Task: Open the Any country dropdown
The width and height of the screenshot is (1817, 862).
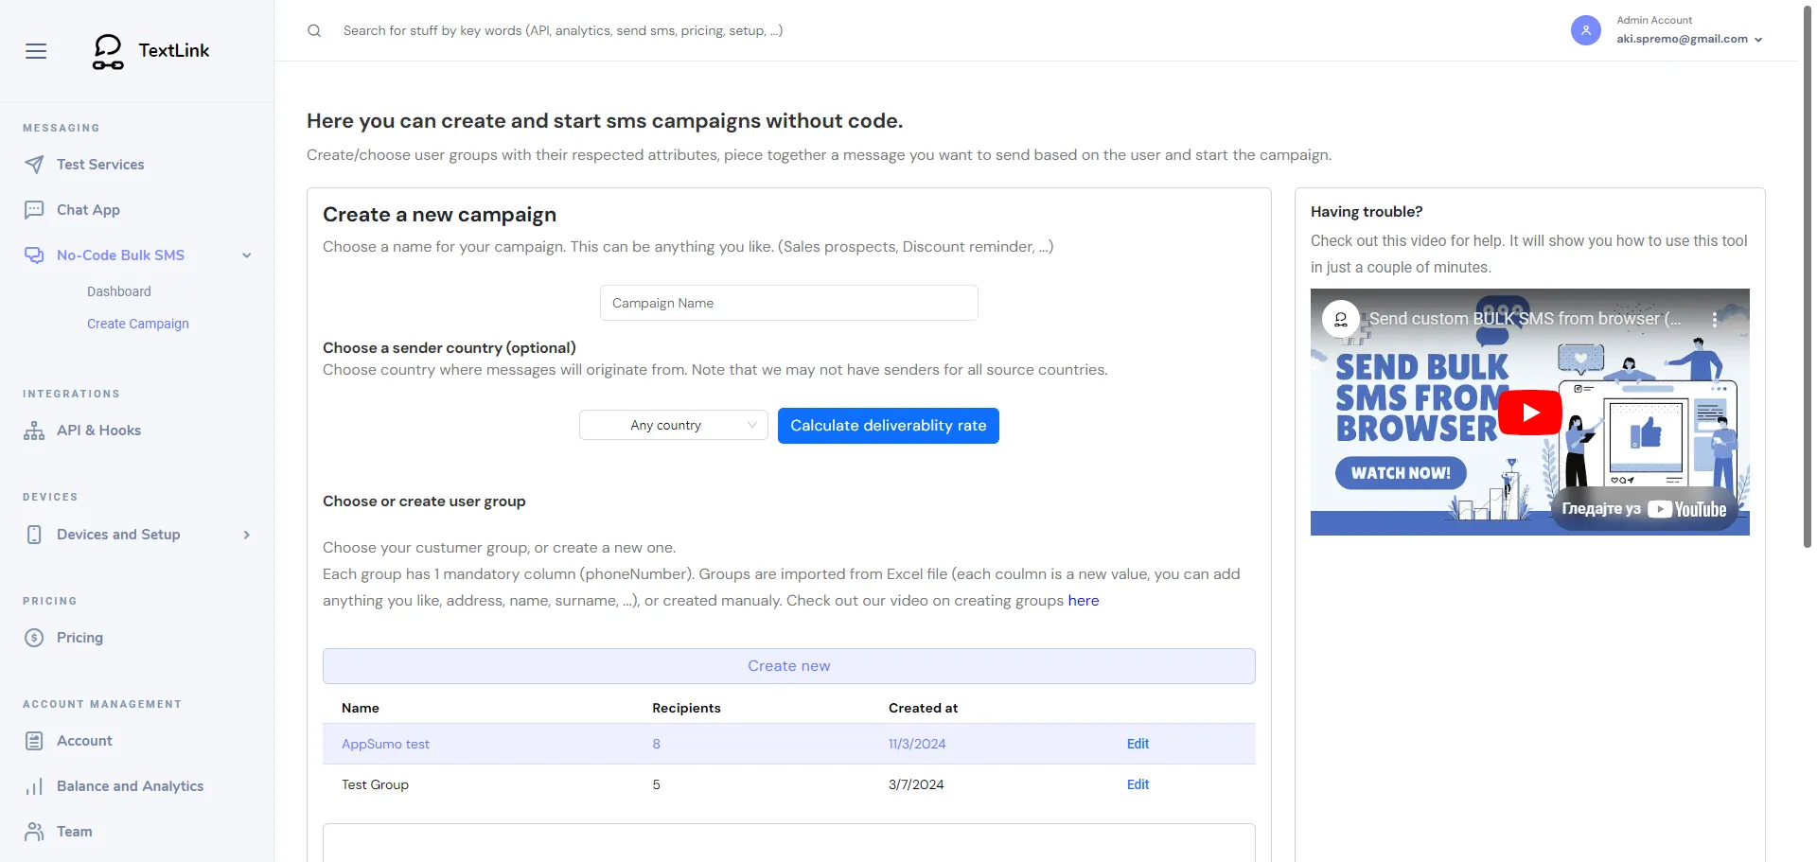Action: pyautogui.click(x=673, y=426)
